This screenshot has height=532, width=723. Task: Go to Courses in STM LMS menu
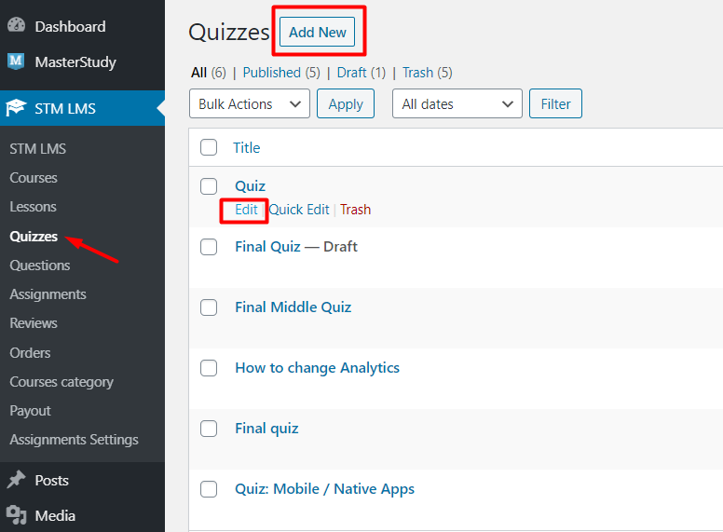click(34, 178)
